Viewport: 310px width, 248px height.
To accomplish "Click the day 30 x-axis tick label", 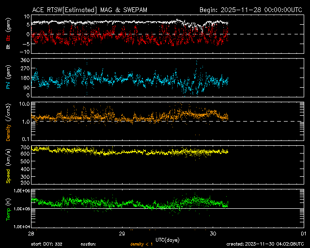I will [x=214, y=233].
